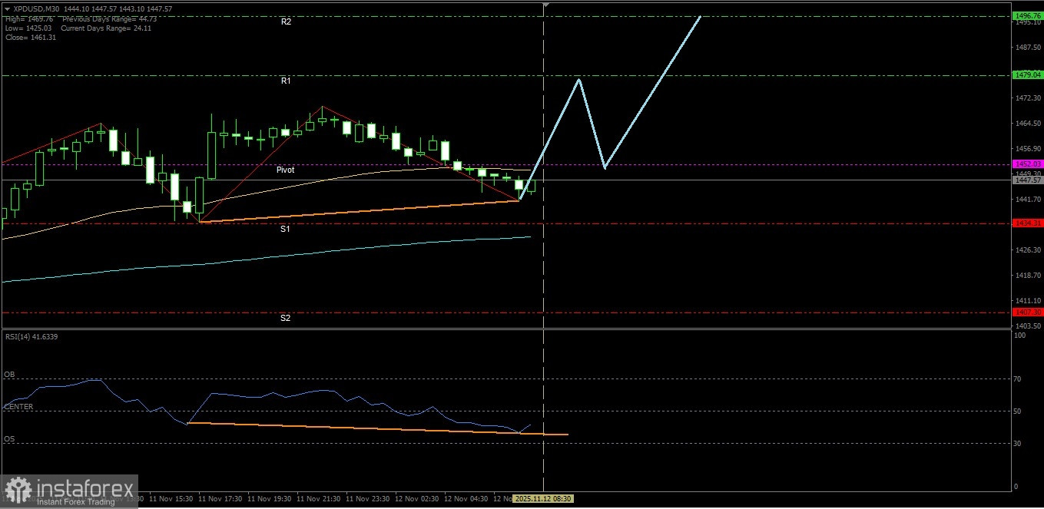Click the OS oversold label
Screen dimensions: 1044x509
pyautogui.click(x=8, y=438)
